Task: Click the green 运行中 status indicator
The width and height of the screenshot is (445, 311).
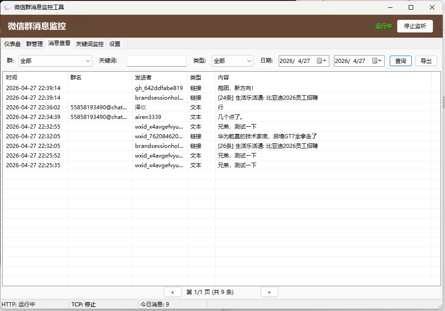Action: pos(383,26)
